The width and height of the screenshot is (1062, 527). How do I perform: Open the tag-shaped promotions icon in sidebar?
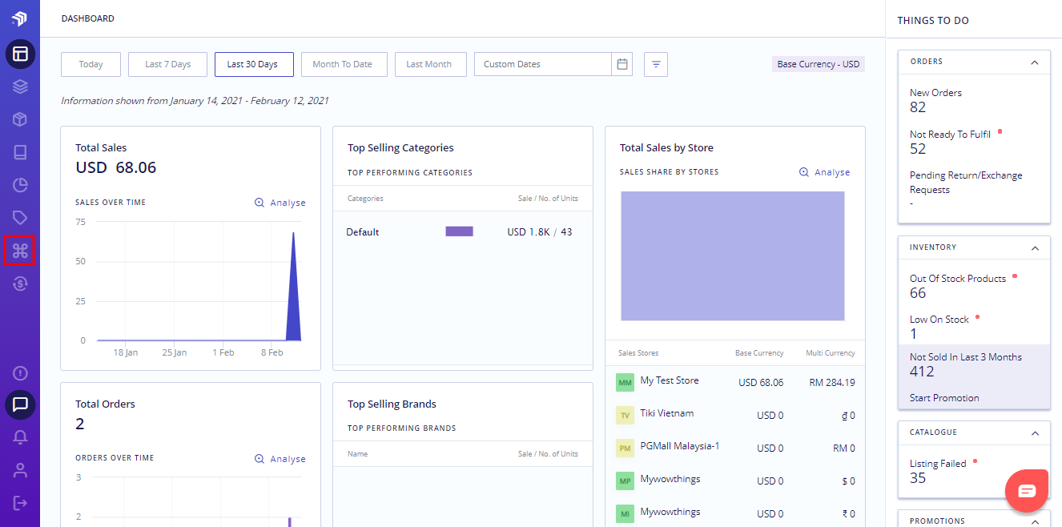[x=20, y=217]
